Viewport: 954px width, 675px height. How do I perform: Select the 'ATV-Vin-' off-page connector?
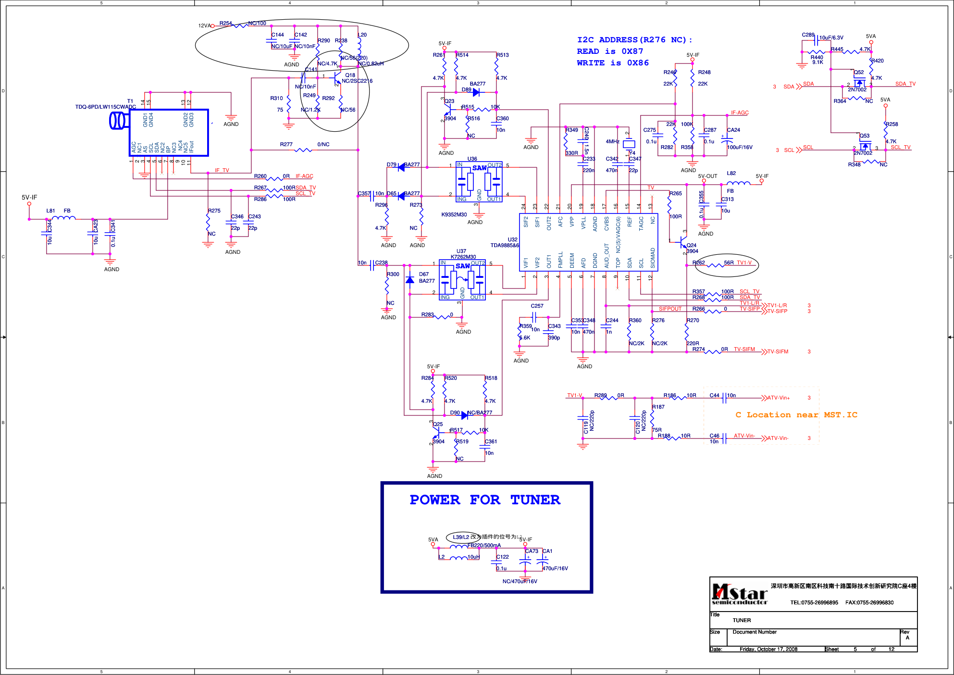(775, 438)
